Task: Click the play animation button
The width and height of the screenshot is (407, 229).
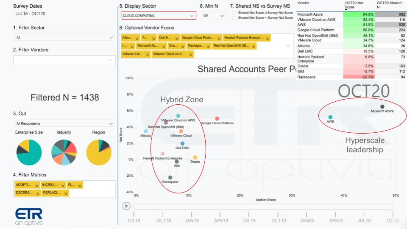Action: 126,206
